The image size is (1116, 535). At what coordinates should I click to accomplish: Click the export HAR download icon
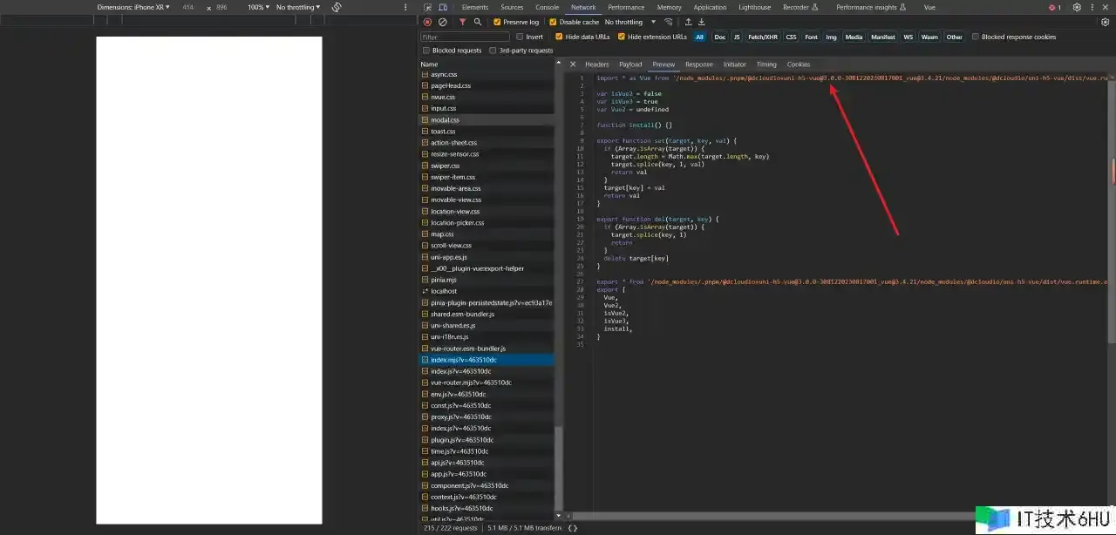[701, 22]
